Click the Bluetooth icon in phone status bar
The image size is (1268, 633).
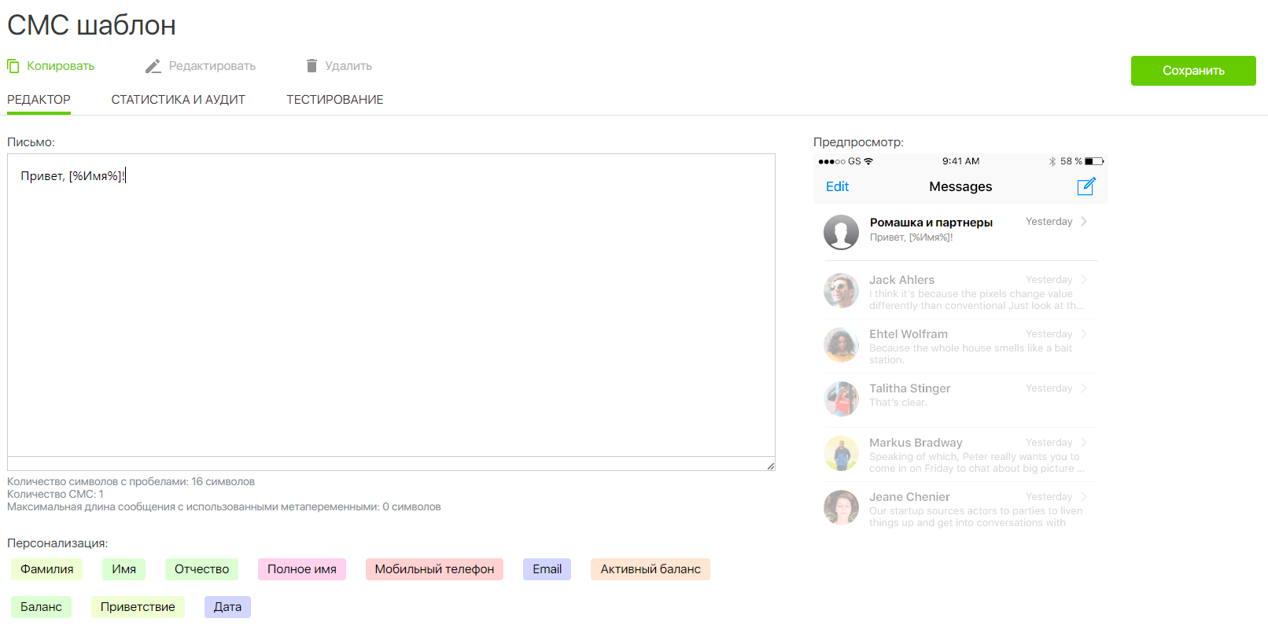(x=1052, y=161)
